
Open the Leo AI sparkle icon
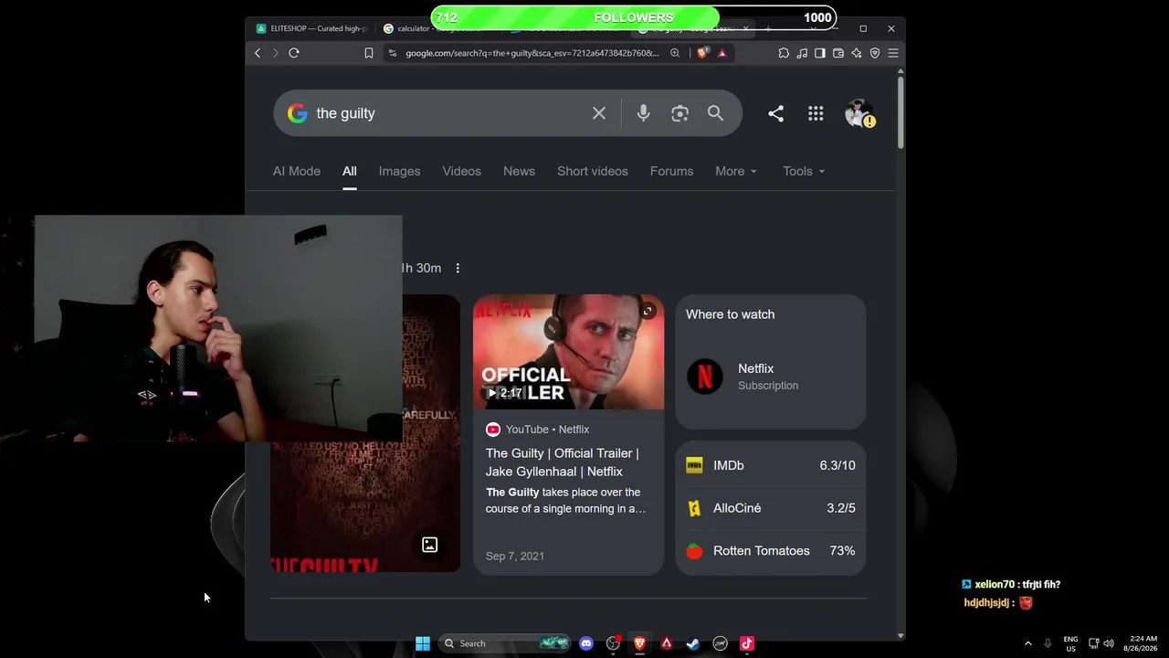[857, 53]
